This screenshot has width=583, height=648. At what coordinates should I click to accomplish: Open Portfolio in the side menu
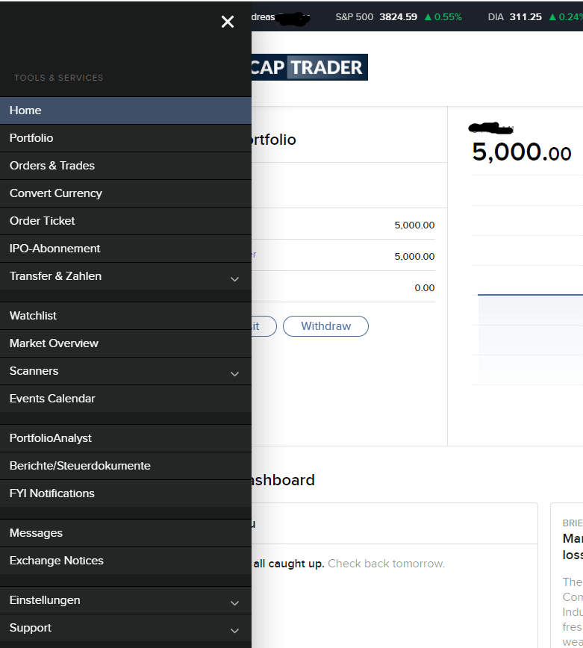125,138
